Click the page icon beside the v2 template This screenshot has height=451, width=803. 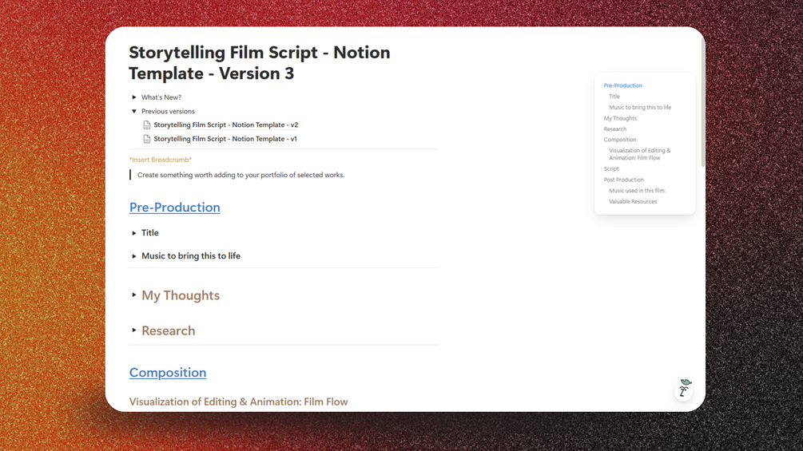(x=146, y=125)
